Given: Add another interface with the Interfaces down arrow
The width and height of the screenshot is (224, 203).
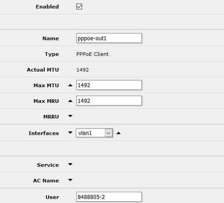Looking at the screenshot, I should pos(70,132).
